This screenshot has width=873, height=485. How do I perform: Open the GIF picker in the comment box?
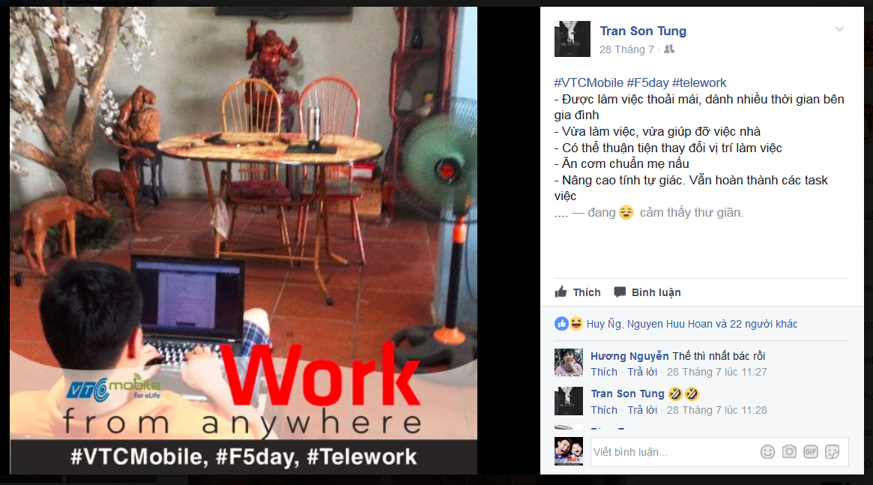pos(811,451)
